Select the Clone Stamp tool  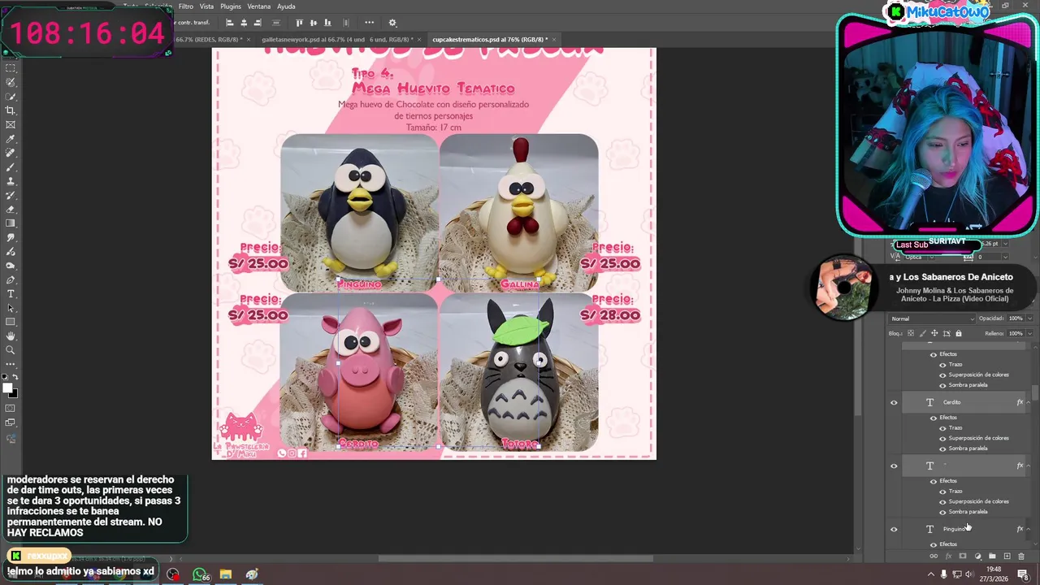pos(11,181)
